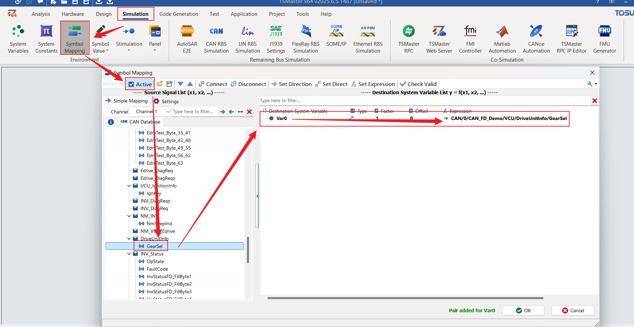Viewport: 634px width, 327px height.
Task: Click Set Expression
Action: point(373,84)
